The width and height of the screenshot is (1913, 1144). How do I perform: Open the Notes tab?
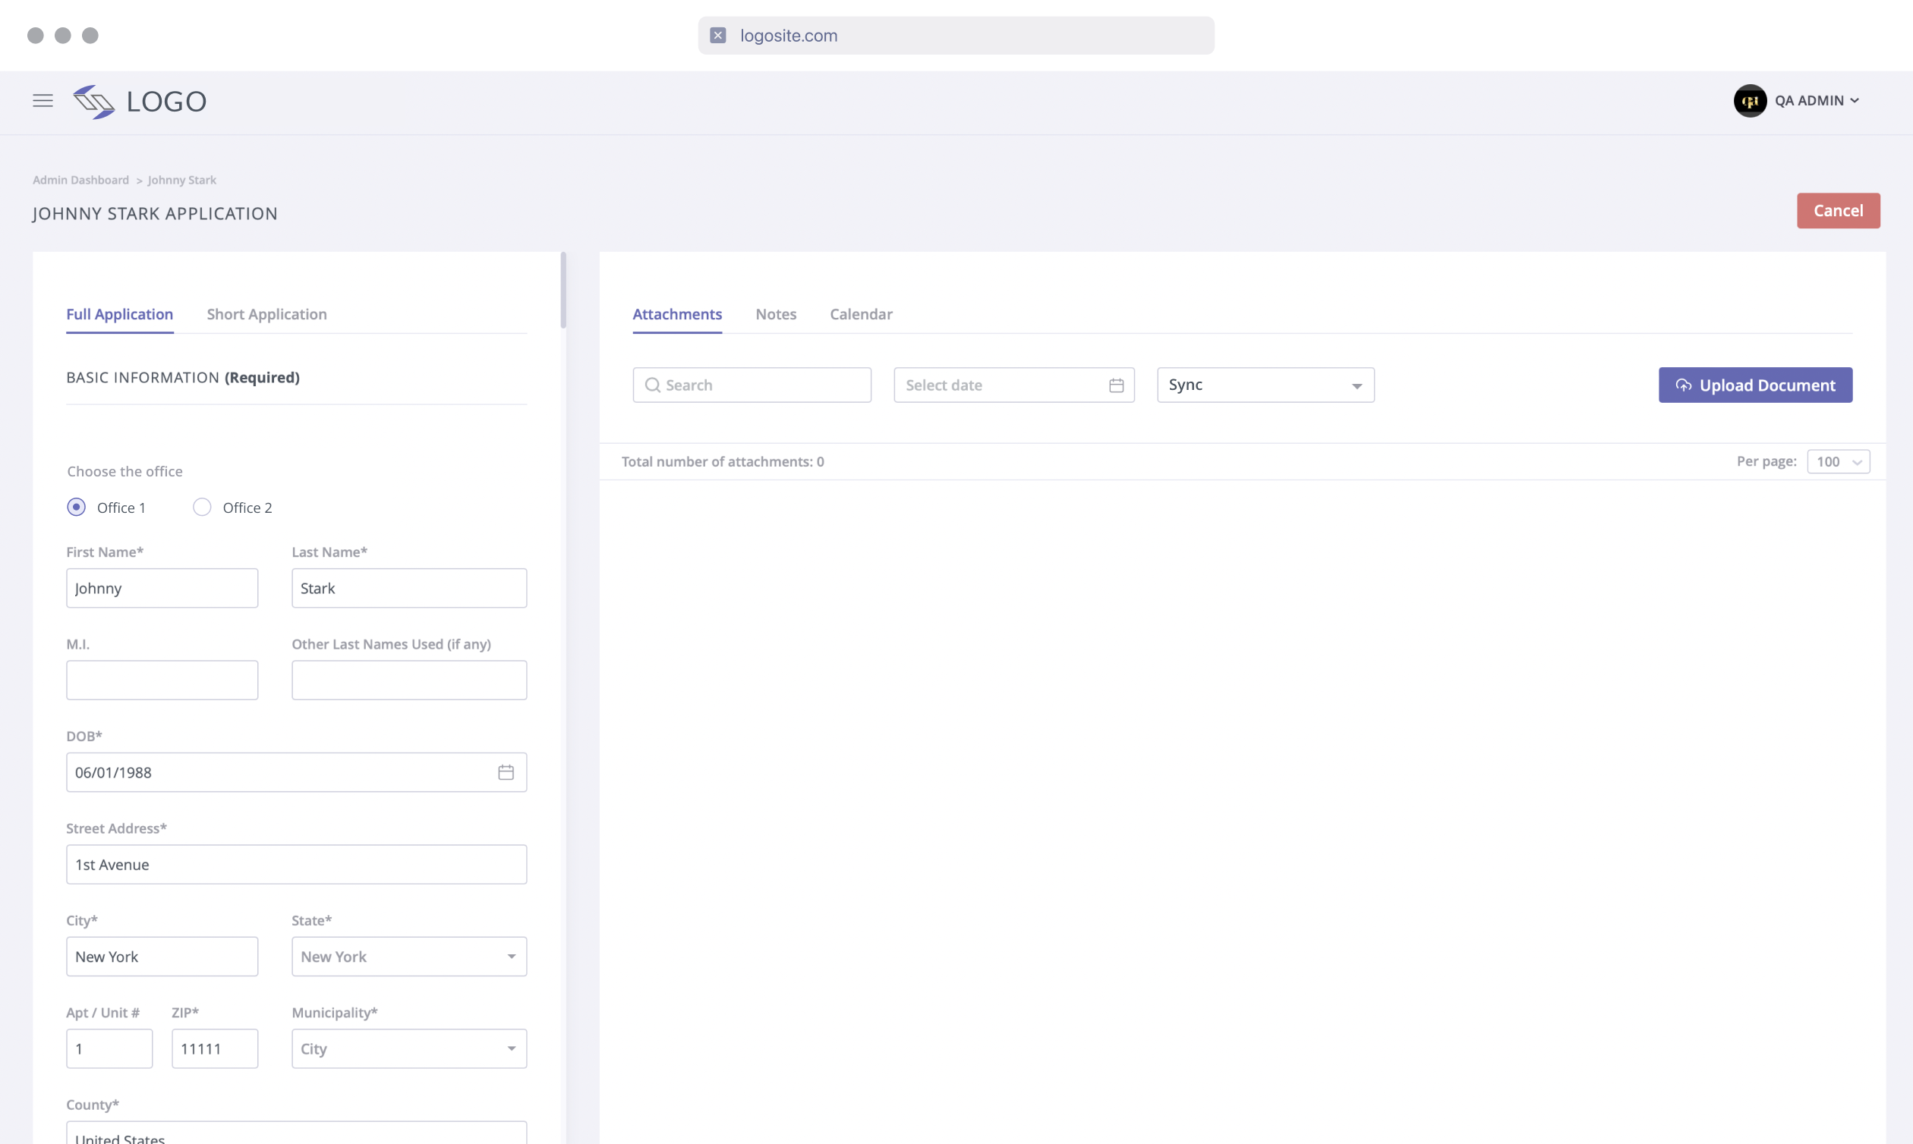(x=776, y=315)
